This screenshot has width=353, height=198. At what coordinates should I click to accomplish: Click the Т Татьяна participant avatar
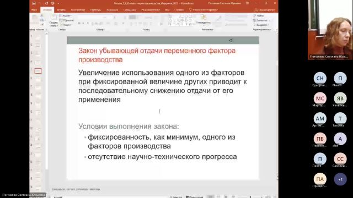coord(340,119)
